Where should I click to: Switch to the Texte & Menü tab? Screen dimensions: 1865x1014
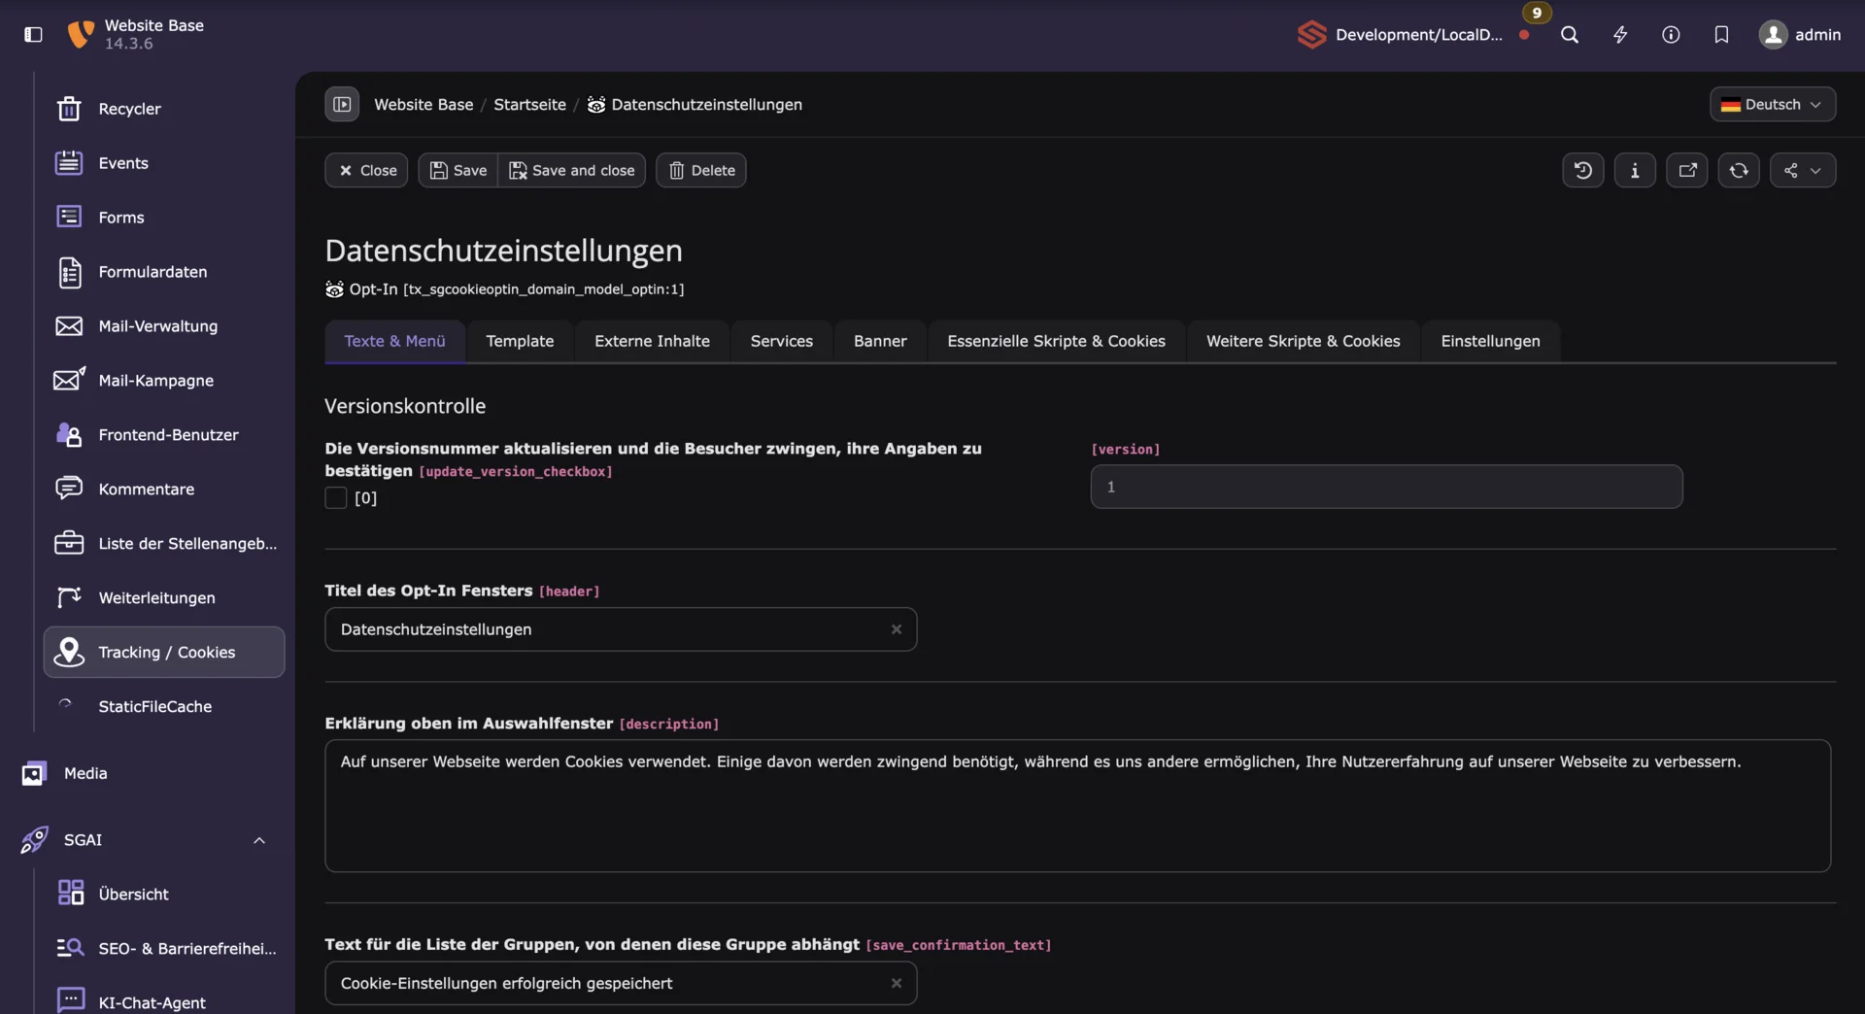click(x=395, y=342)
